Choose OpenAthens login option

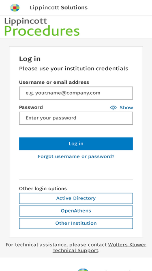(76, 211)
